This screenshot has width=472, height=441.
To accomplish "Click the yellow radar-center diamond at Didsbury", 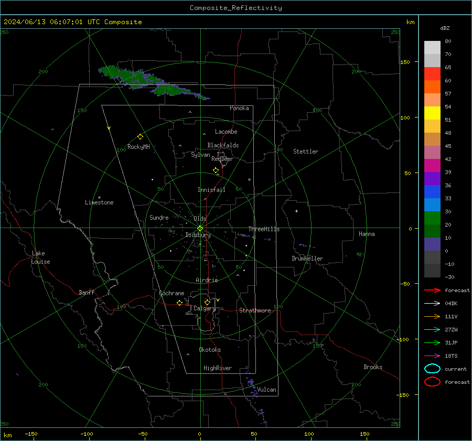I will coord(200,229).
